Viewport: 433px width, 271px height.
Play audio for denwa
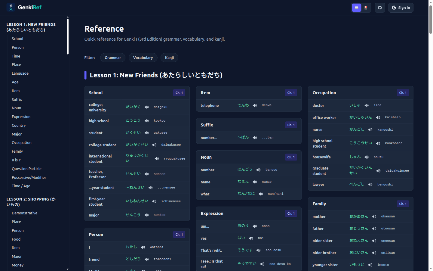[255, 105]
